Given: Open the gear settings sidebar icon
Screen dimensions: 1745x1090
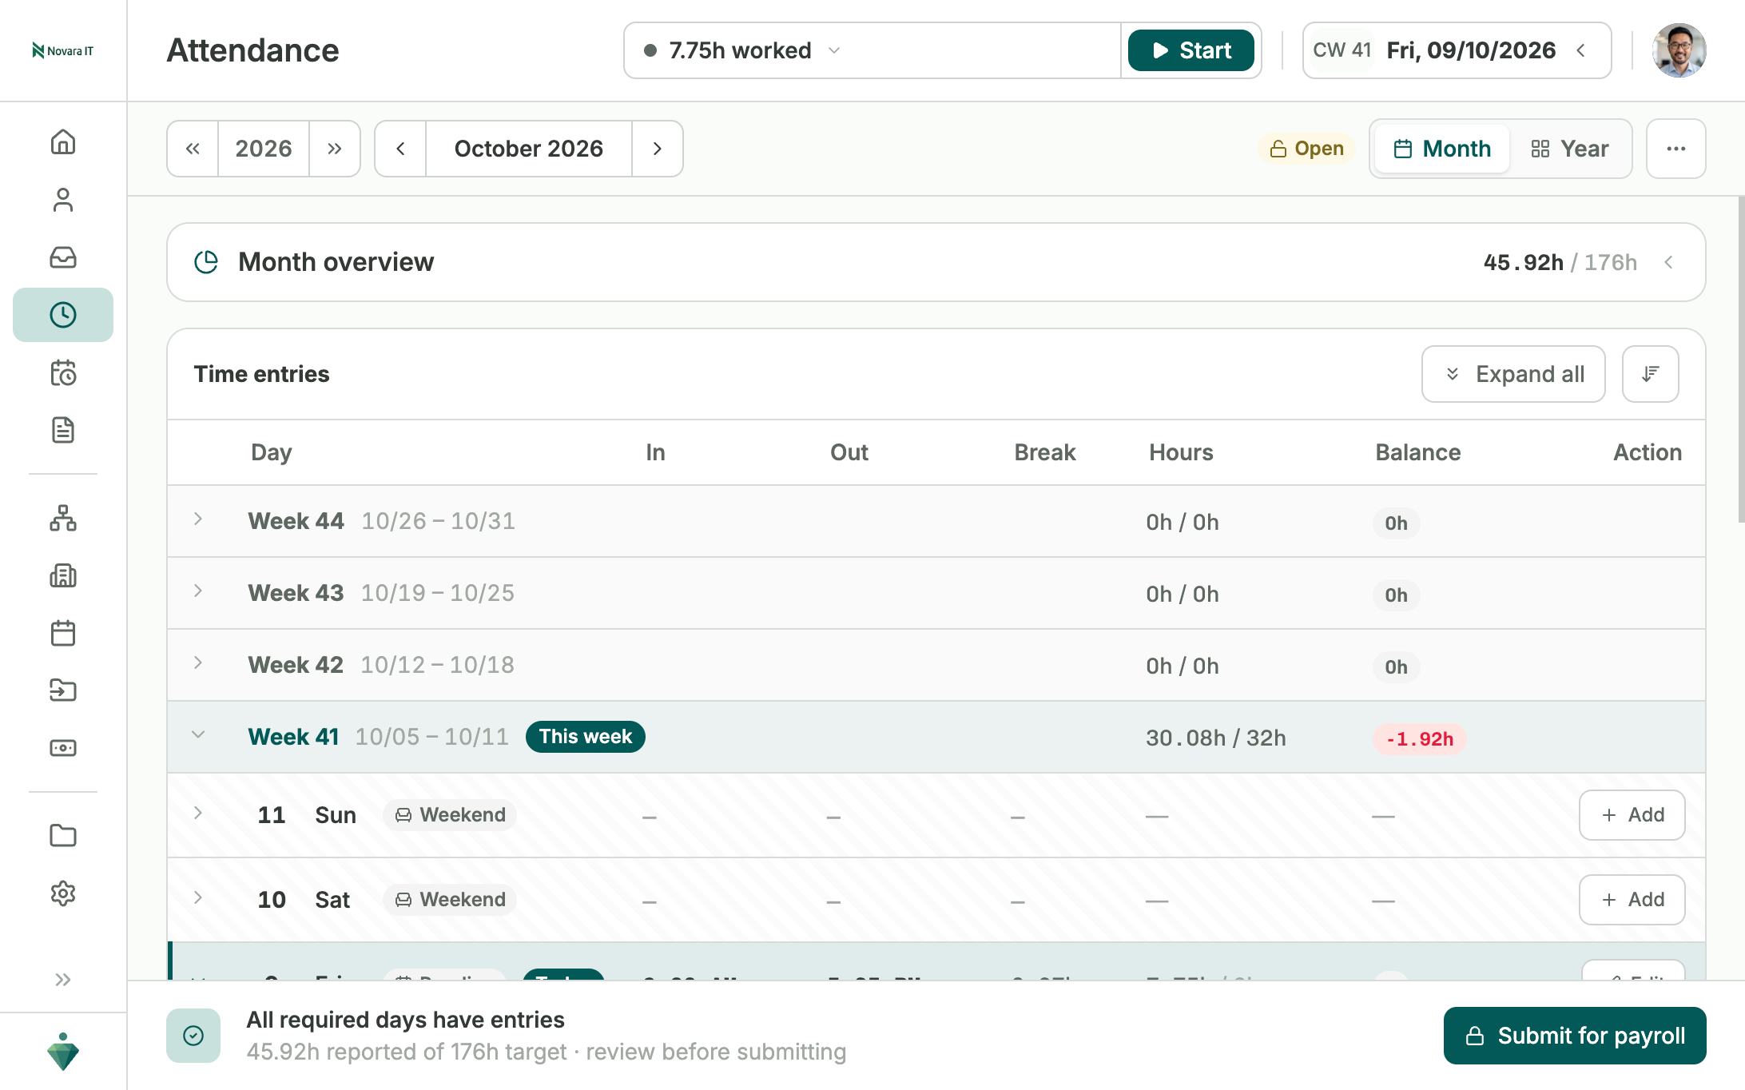Looking at the screenshot, I should coord(63,893).
